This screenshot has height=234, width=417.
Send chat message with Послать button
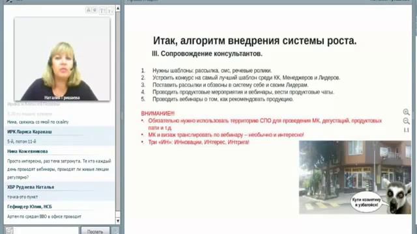tap(95, 231)
